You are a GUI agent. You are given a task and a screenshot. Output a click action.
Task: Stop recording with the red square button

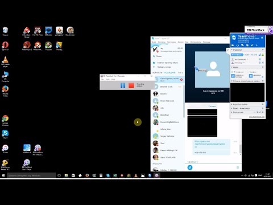(x=131, y=85)
